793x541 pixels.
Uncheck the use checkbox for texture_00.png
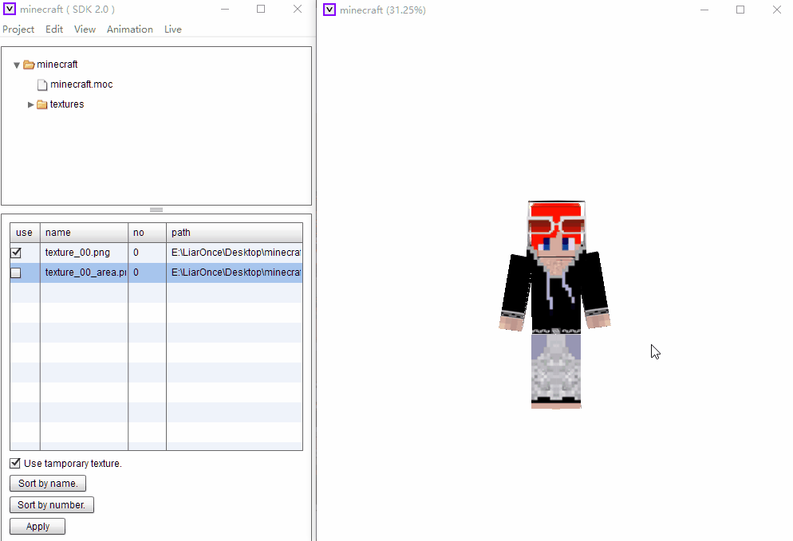coord(14,252)
